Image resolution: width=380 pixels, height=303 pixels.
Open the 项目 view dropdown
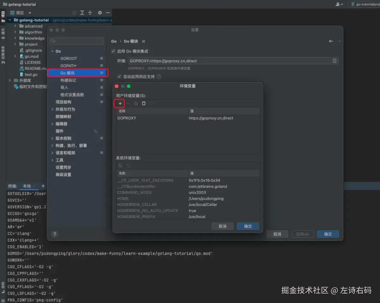(30, 13)
